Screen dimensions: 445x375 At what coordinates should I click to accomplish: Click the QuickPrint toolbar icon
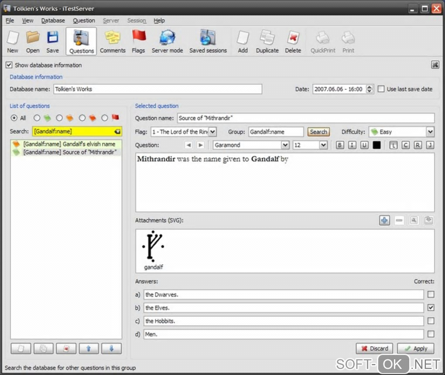[323, 42]
